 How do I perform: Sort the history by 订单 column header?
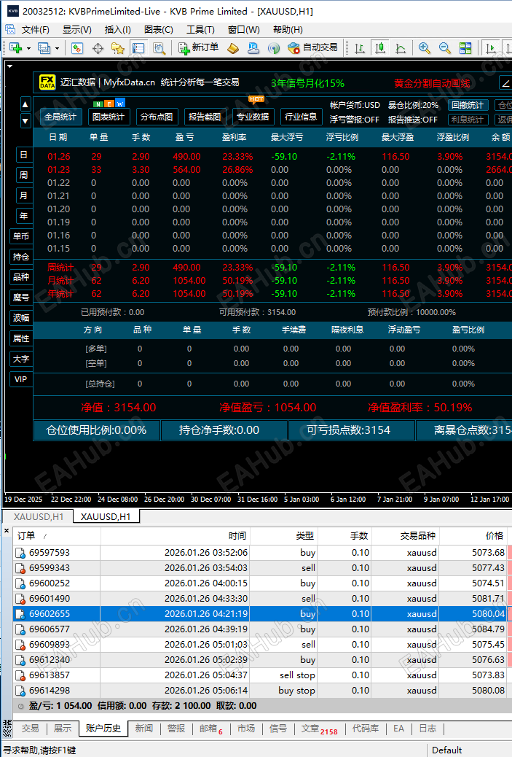(x=57, y=535)
